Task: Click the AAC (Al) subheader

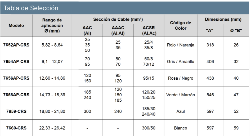Action: pos(87,30)
